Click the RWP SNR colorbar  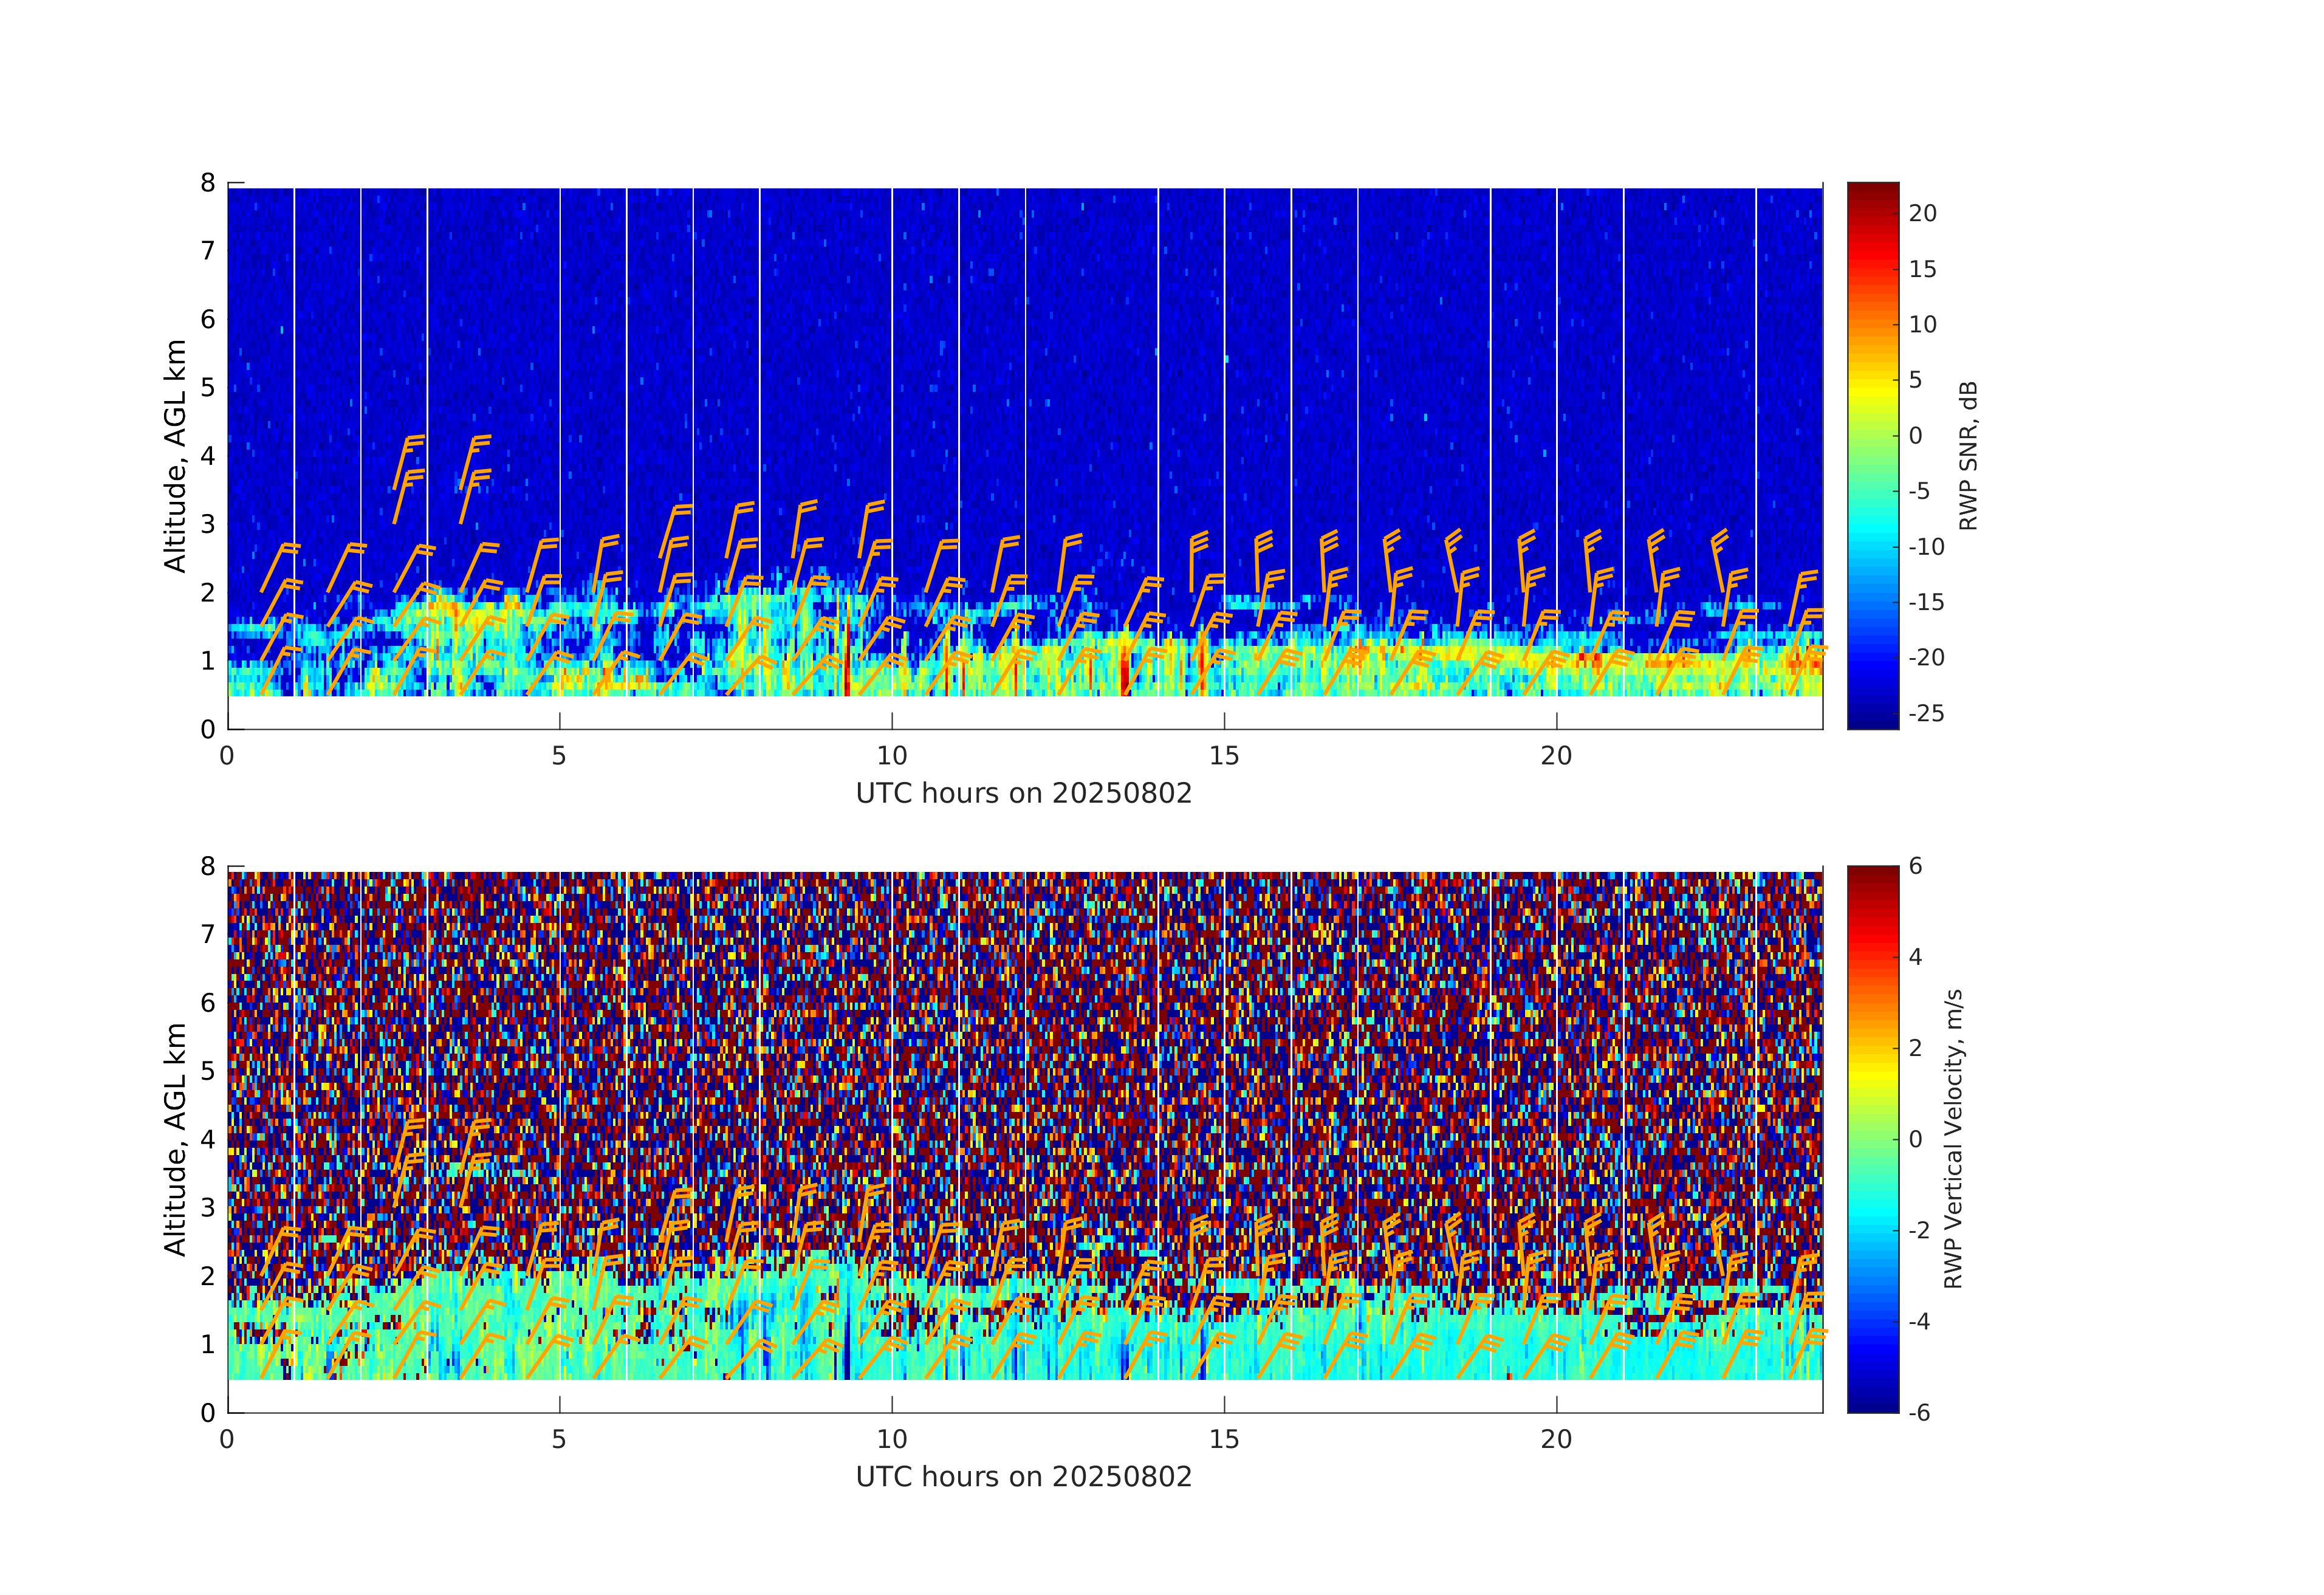[x=1872, y=455]
